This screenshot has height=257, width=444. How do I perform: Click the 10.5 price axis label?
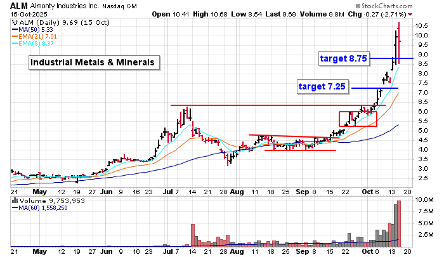423,25
